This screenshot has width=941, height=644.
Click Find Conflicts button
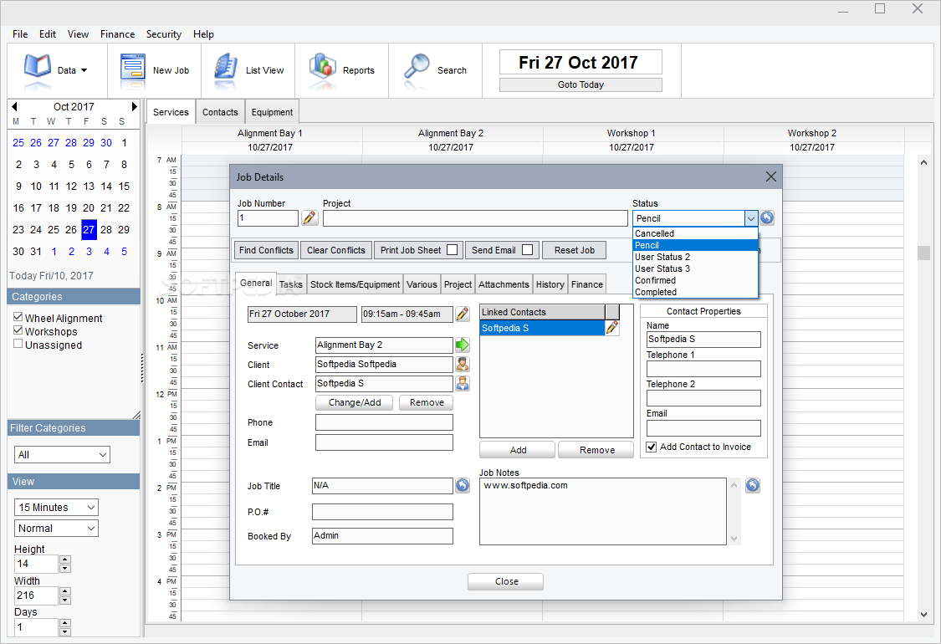(266, 250)
